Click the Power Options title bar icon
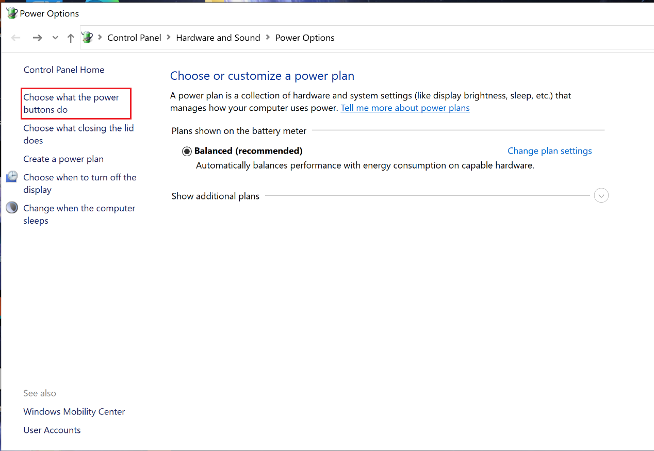Image resolution: width=654 pixels, height=451 pixels. point(11,13)
